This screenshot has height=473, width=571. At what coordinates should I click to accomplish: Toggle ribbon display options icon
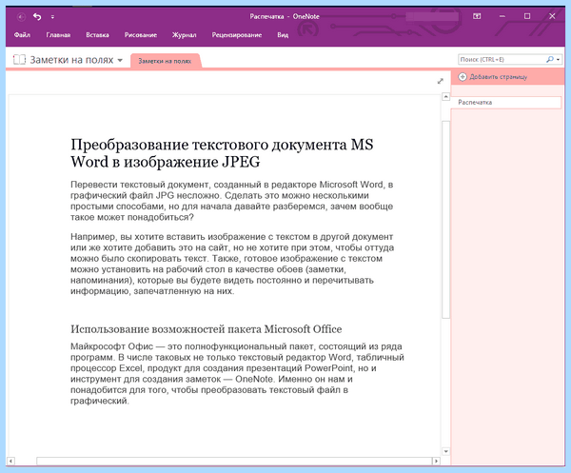coord(477,16)
